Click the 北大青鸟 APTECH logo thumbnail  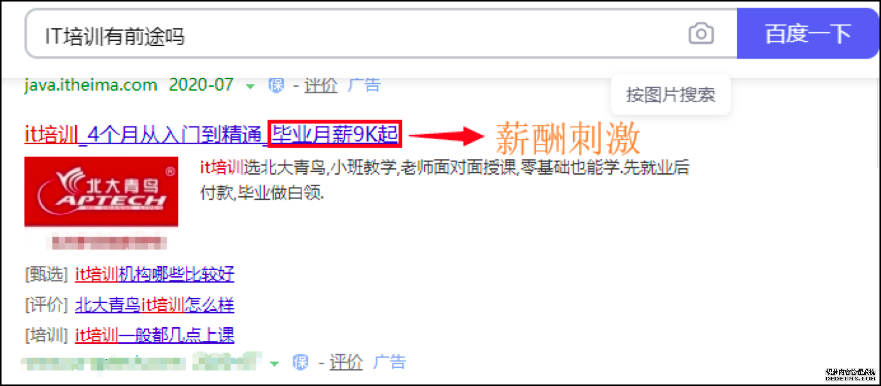[x=101, y=191]
